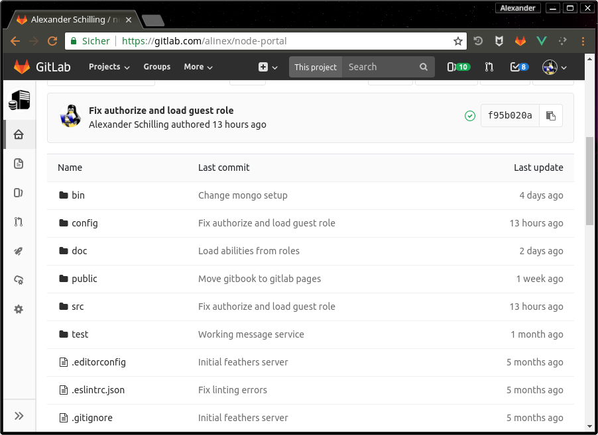Check the pipeline passed status checkmark
This screenshot has height=435, width=598.
pos(470,115)
